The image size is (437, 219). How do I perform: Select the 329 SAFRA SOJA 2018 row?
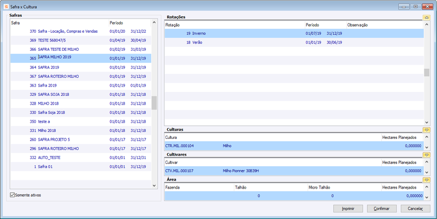(81, 94)
